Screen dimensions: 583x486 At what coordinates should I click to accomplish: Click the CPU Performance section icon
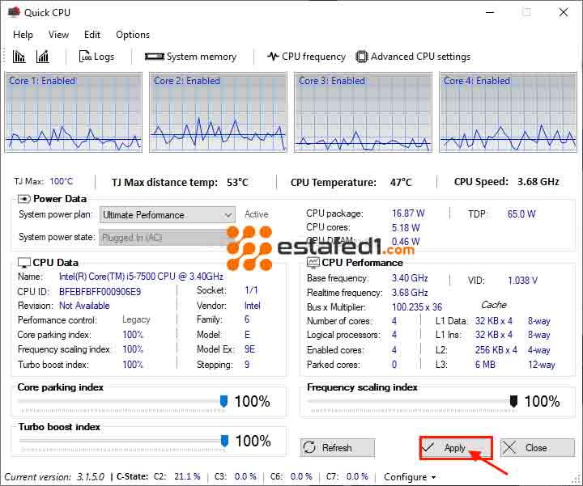click(313, 263)
